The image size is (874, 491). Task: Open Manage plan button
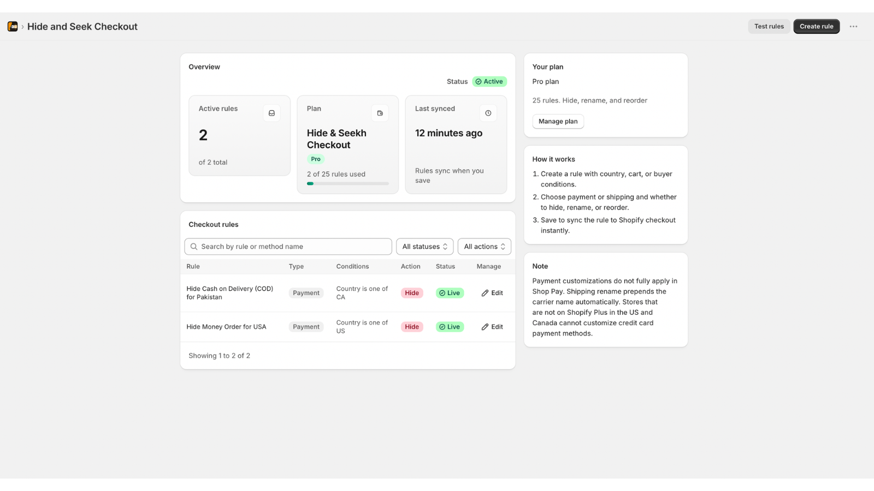558,121
